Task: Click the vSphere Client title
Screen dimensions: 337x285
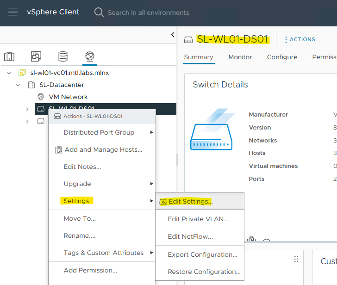Action: tap(53, 12)
